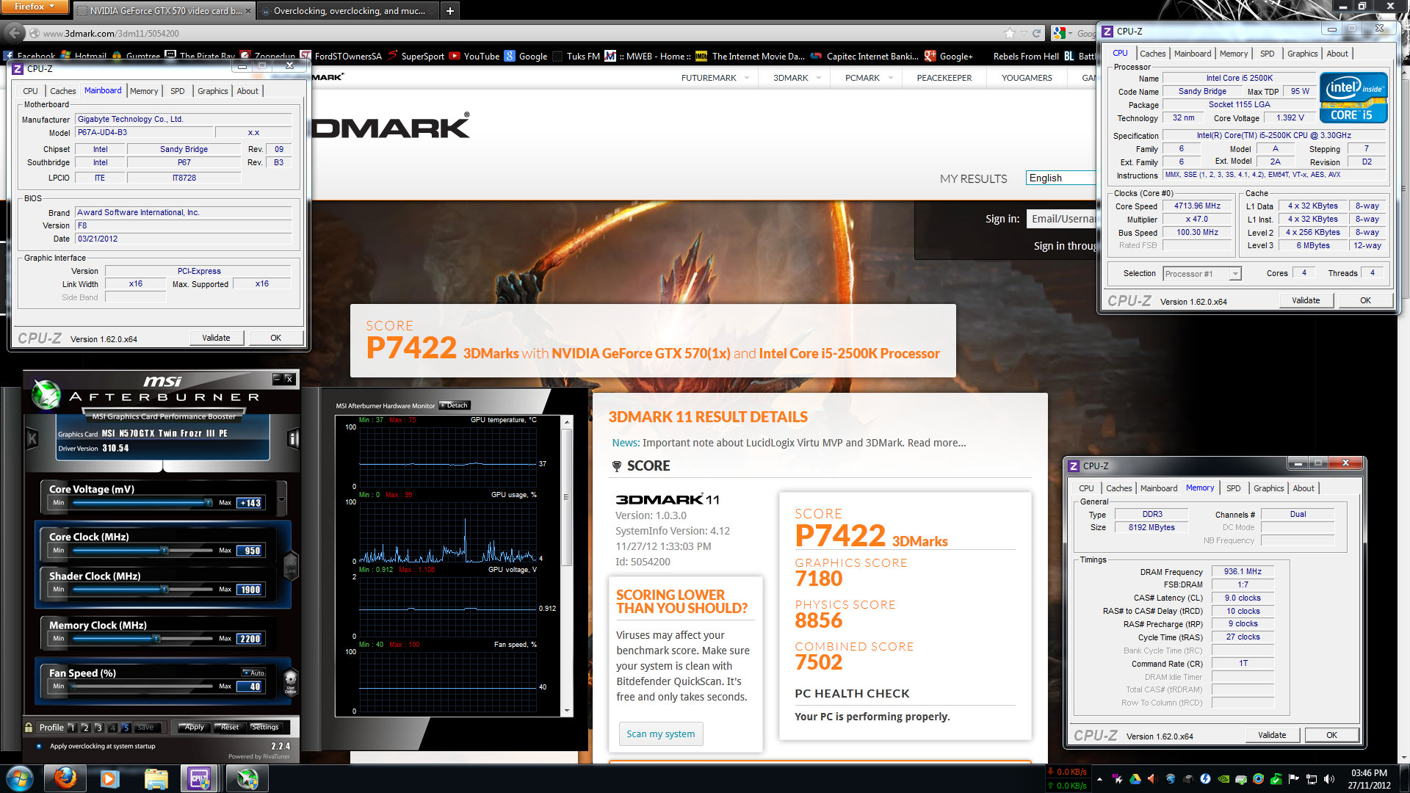This screenshot has width=1410, height=793.
Task: Open the SuperSport bookmark
Action: (416, 56)
